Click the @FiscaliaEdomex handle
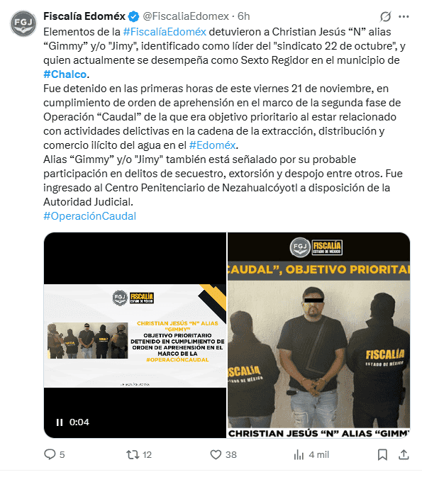 click(186, 16)
